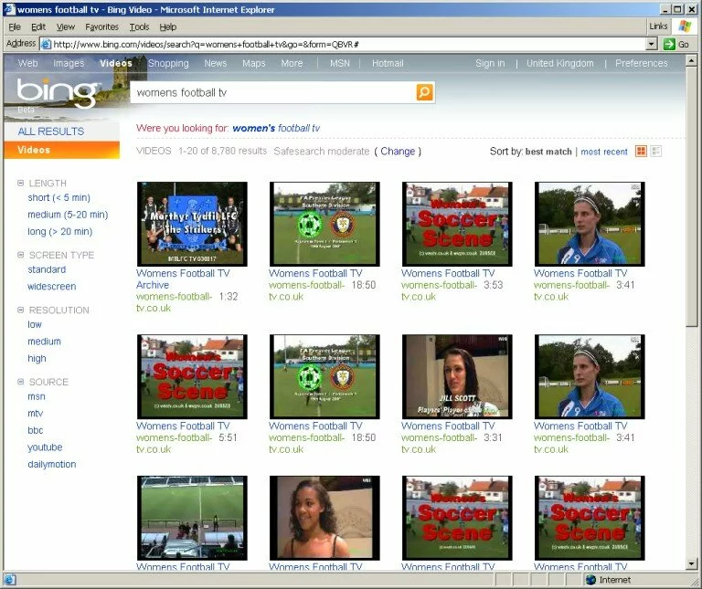Open the More dropdown in Bing navigation

pyautogui.click(x=292, y=64)
